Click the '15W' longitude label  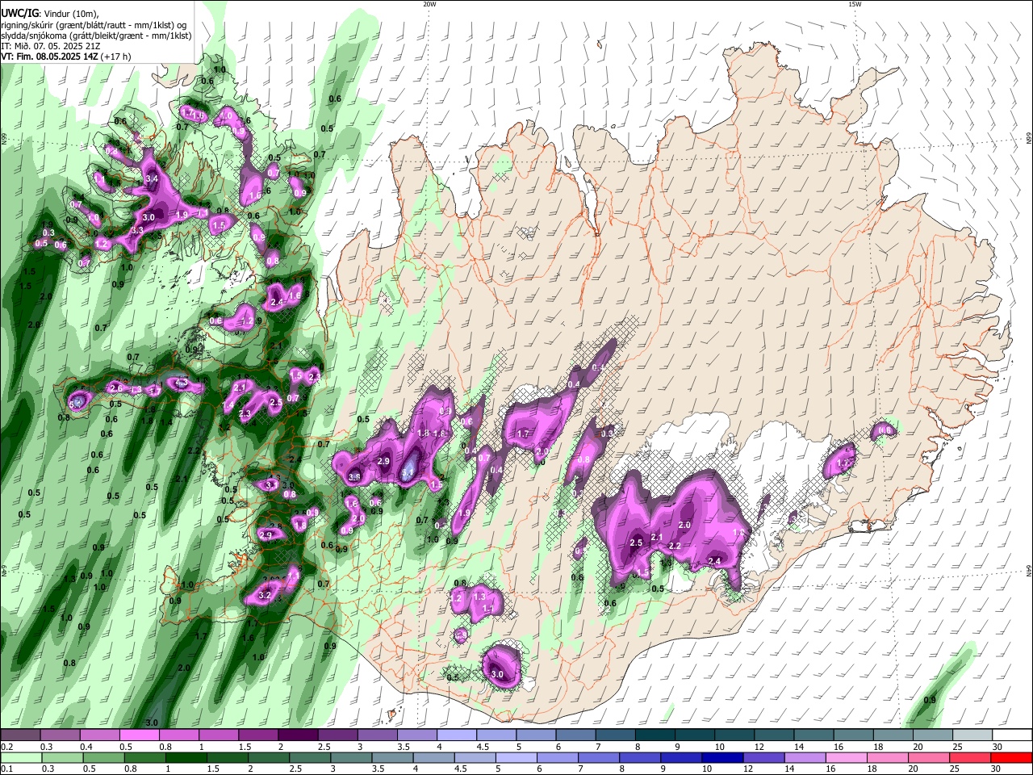[855, 4]
